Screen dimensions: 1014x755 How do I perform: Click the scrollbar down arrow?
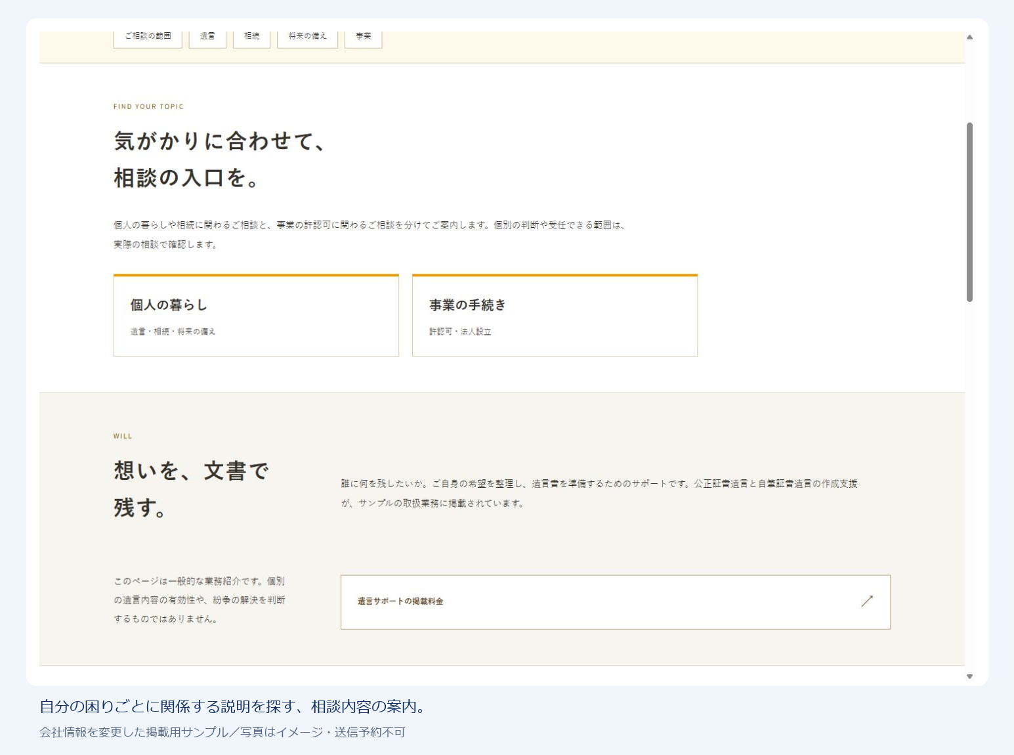coord(969,676)
